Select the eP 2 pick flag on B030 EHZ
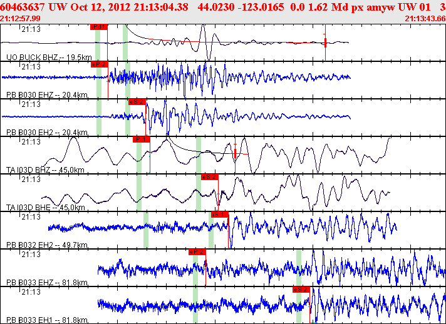This screenshot has width=446, height=324. [x=99, y=64]
